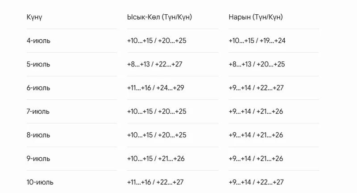Select the Нарын (Түн/Күн) column header
This screenshot has width=357, height=193.
pos(256,17)
